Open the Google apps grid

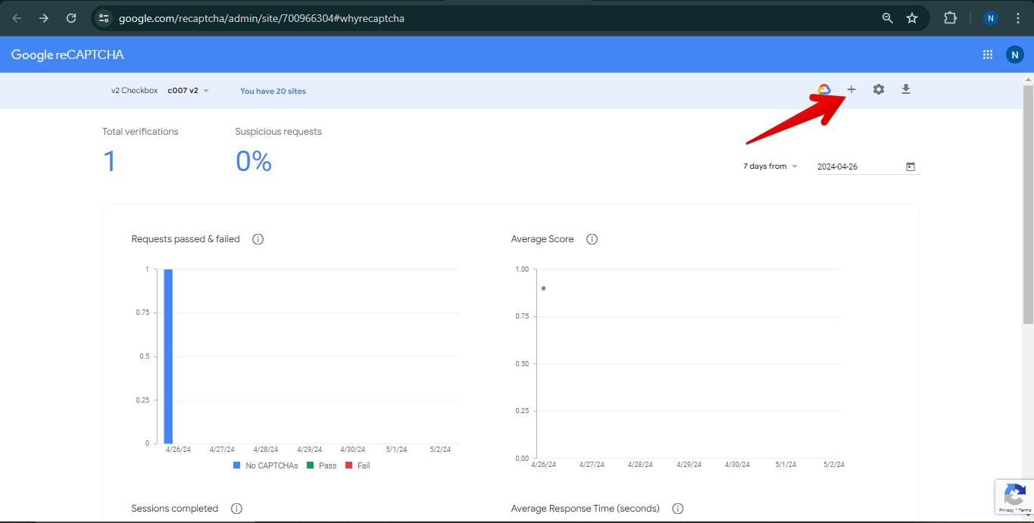988,54
